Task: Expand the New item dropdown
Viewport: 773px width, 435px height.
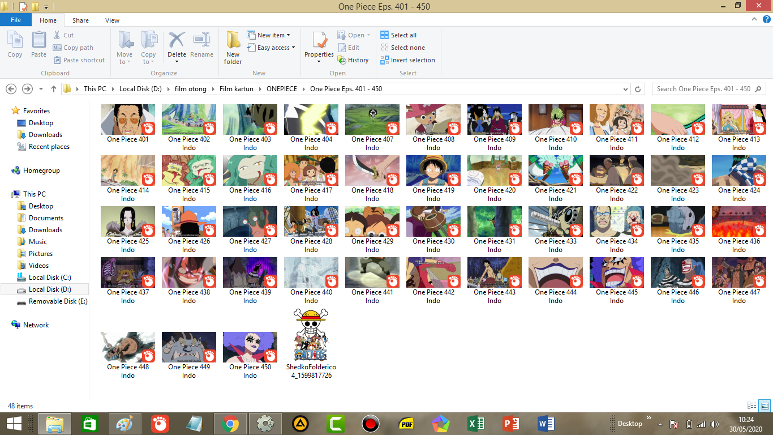Action: point(269,35)
